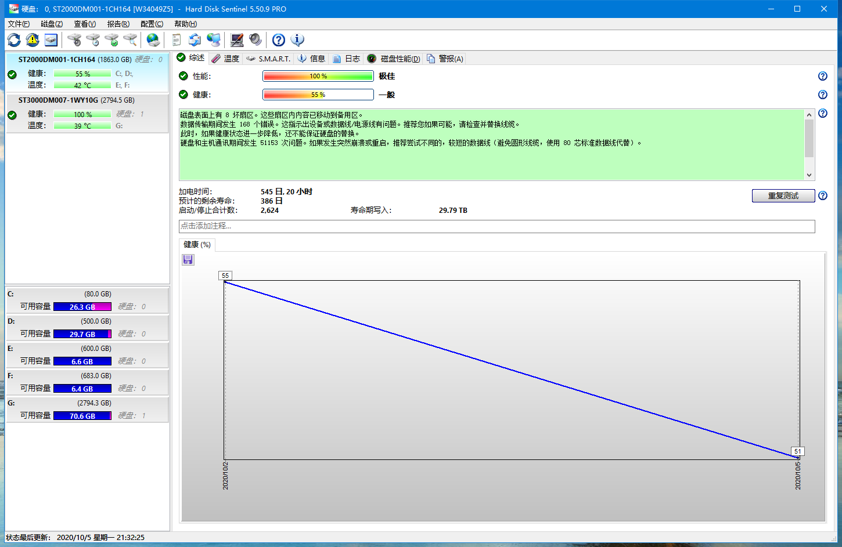
Task: Click the save graph floppy disk icon
Action: (188, 260)
